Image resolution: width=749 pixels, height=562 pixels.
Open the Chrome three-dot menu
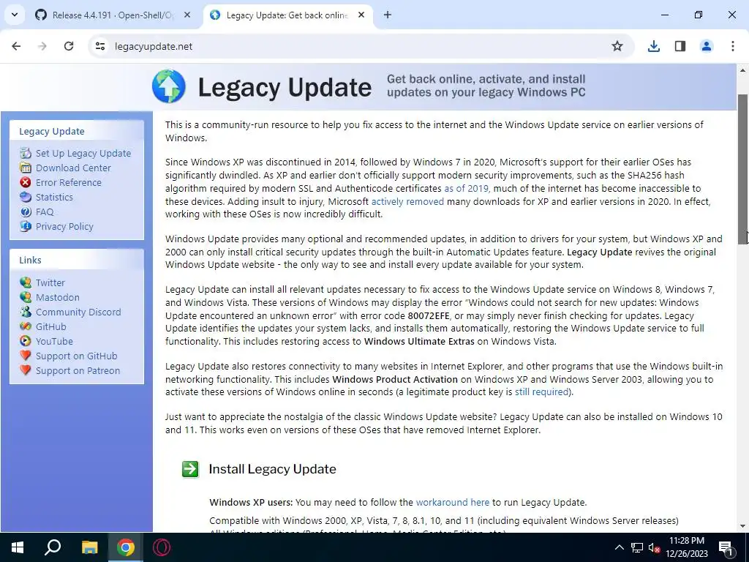tap(733, 46)
